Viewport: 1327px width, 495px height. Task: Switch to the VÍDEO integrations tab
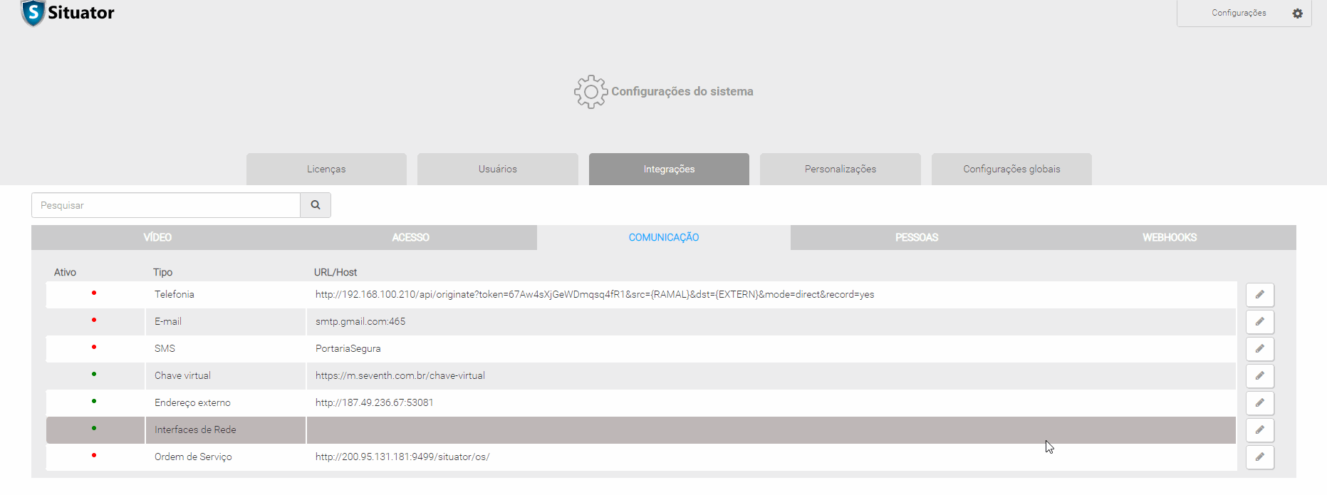(157, 238)
